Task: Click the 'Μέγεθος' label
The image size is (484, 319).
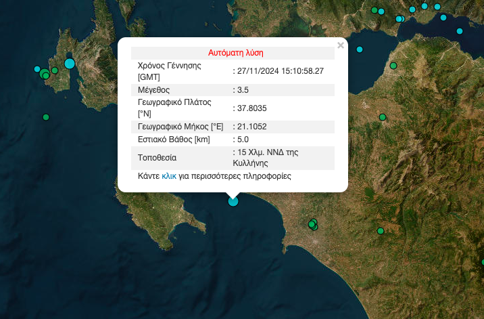Action: click(x=153, y=90)
